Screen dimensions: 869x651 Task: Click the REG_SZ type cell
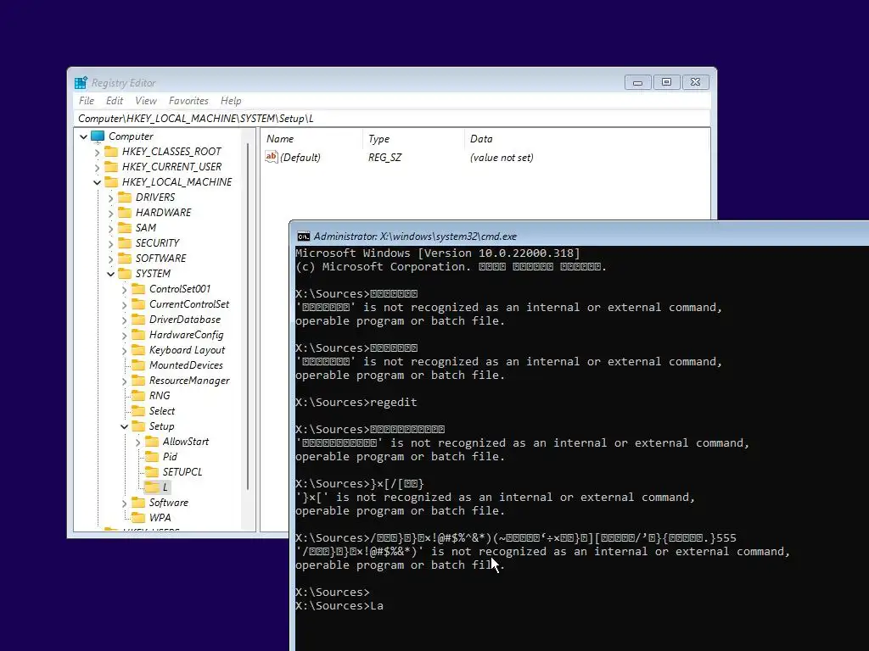(x=384, y=157)
